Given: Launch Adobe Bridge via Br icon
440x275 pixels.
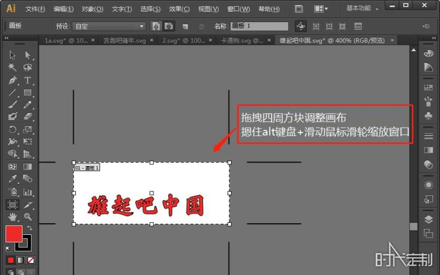Looking at the screenshot, I should pyautogui.click(x=299, y=9).
